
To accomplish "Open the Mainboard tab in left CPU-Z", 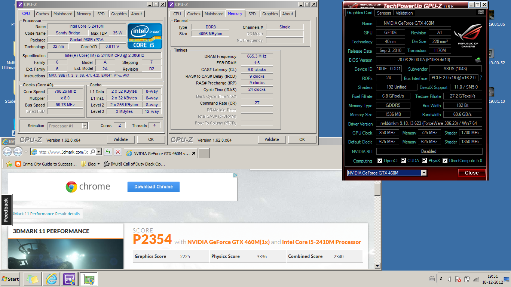I will click(x=63, y=14).
